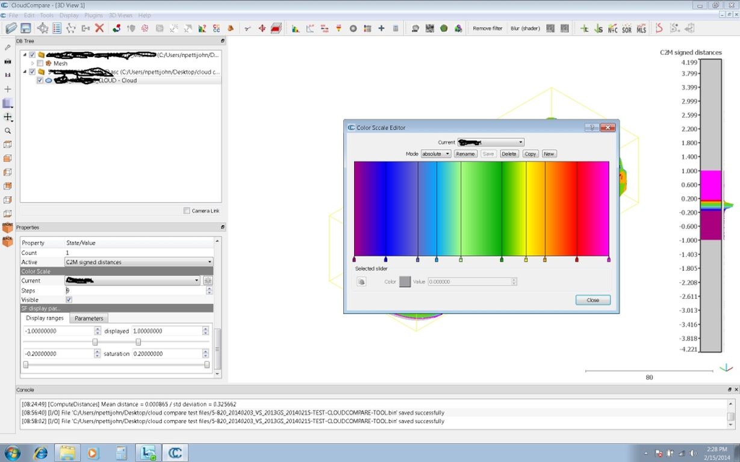Screen dimensions: 740x462
Task: Uncheck the color scale Visible checkbox
Action: (x=69, y=300)
